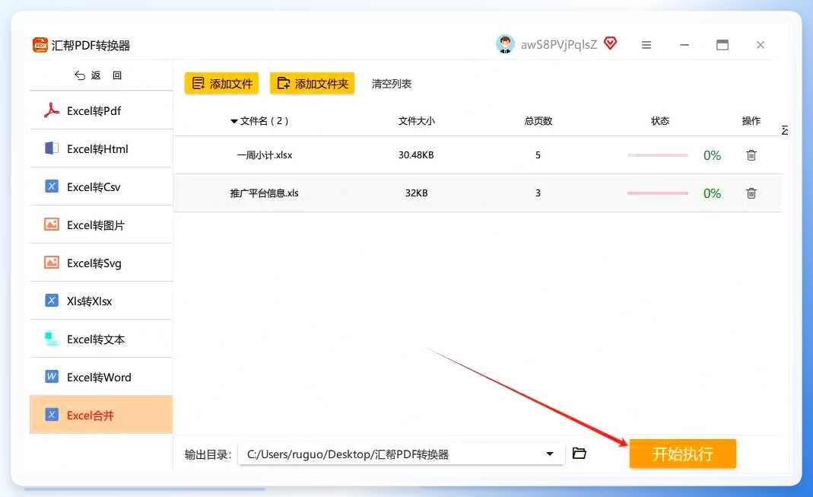Viewport: 813px width, 497px height.
Task: Collapse file list via 文件名 triangle
Action: click(233, 122)
